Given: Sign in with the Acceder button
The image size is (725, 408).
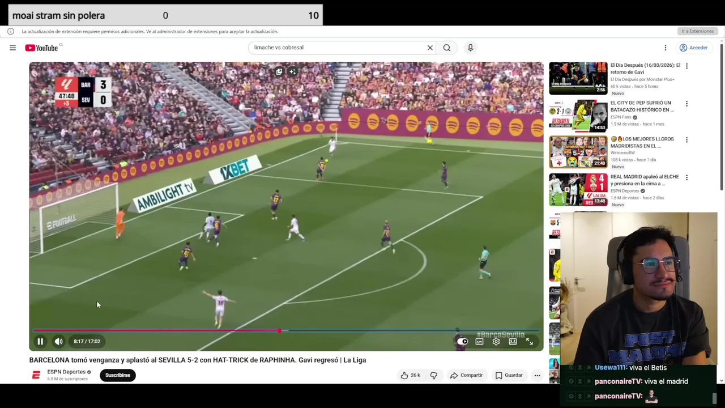Looking at the screenshot, I should pyautogui.click(x=694, y=48).
